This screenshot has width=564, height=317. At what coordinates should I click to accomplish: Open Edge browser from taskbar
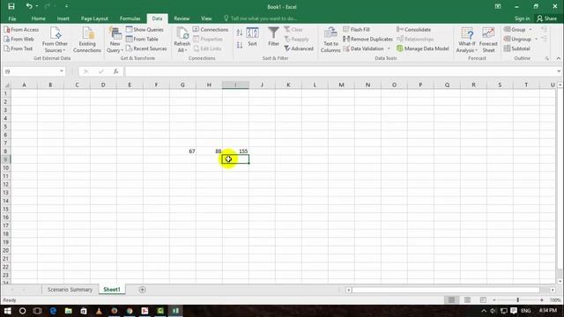pyautogui.click(x=53, y=311)
